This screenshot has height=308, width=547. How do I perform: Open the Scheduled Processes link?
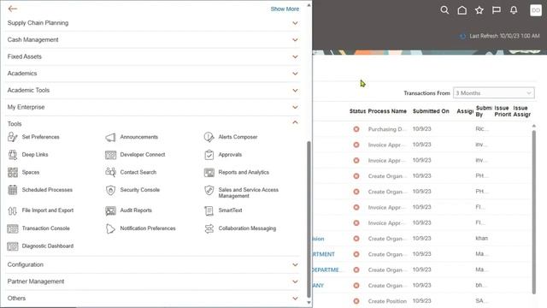coord(47,190)
